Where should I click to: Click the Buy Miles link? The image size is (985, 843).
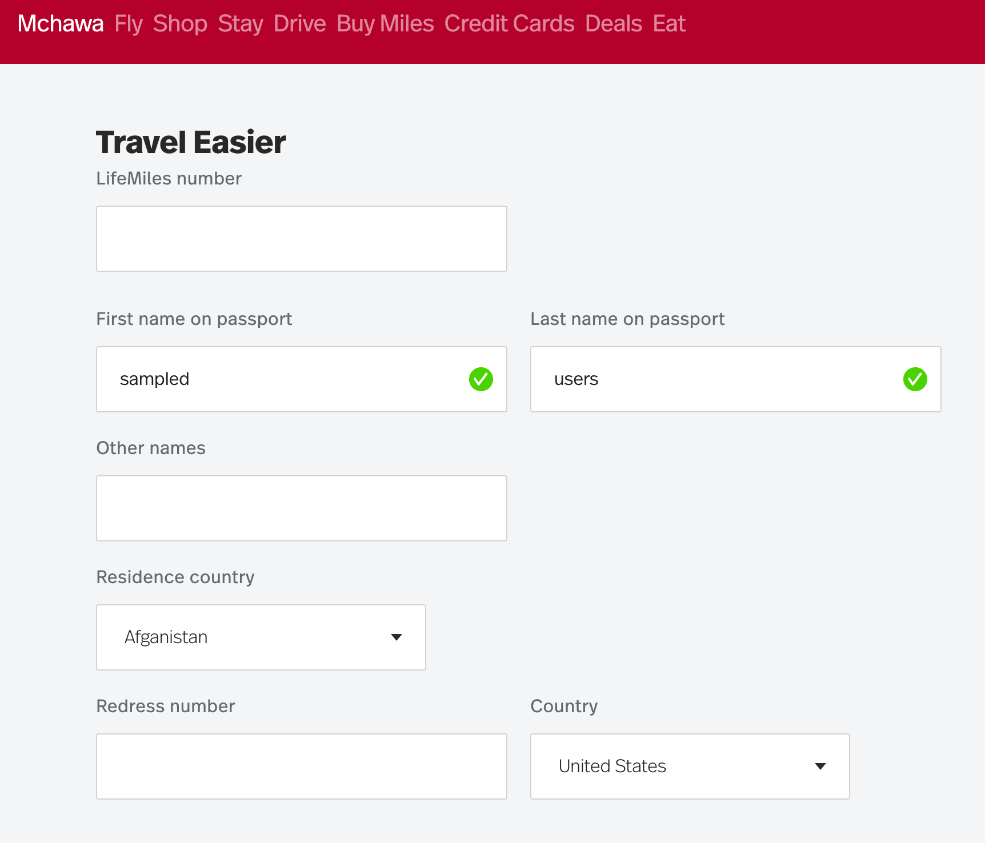tap(385, 24)
